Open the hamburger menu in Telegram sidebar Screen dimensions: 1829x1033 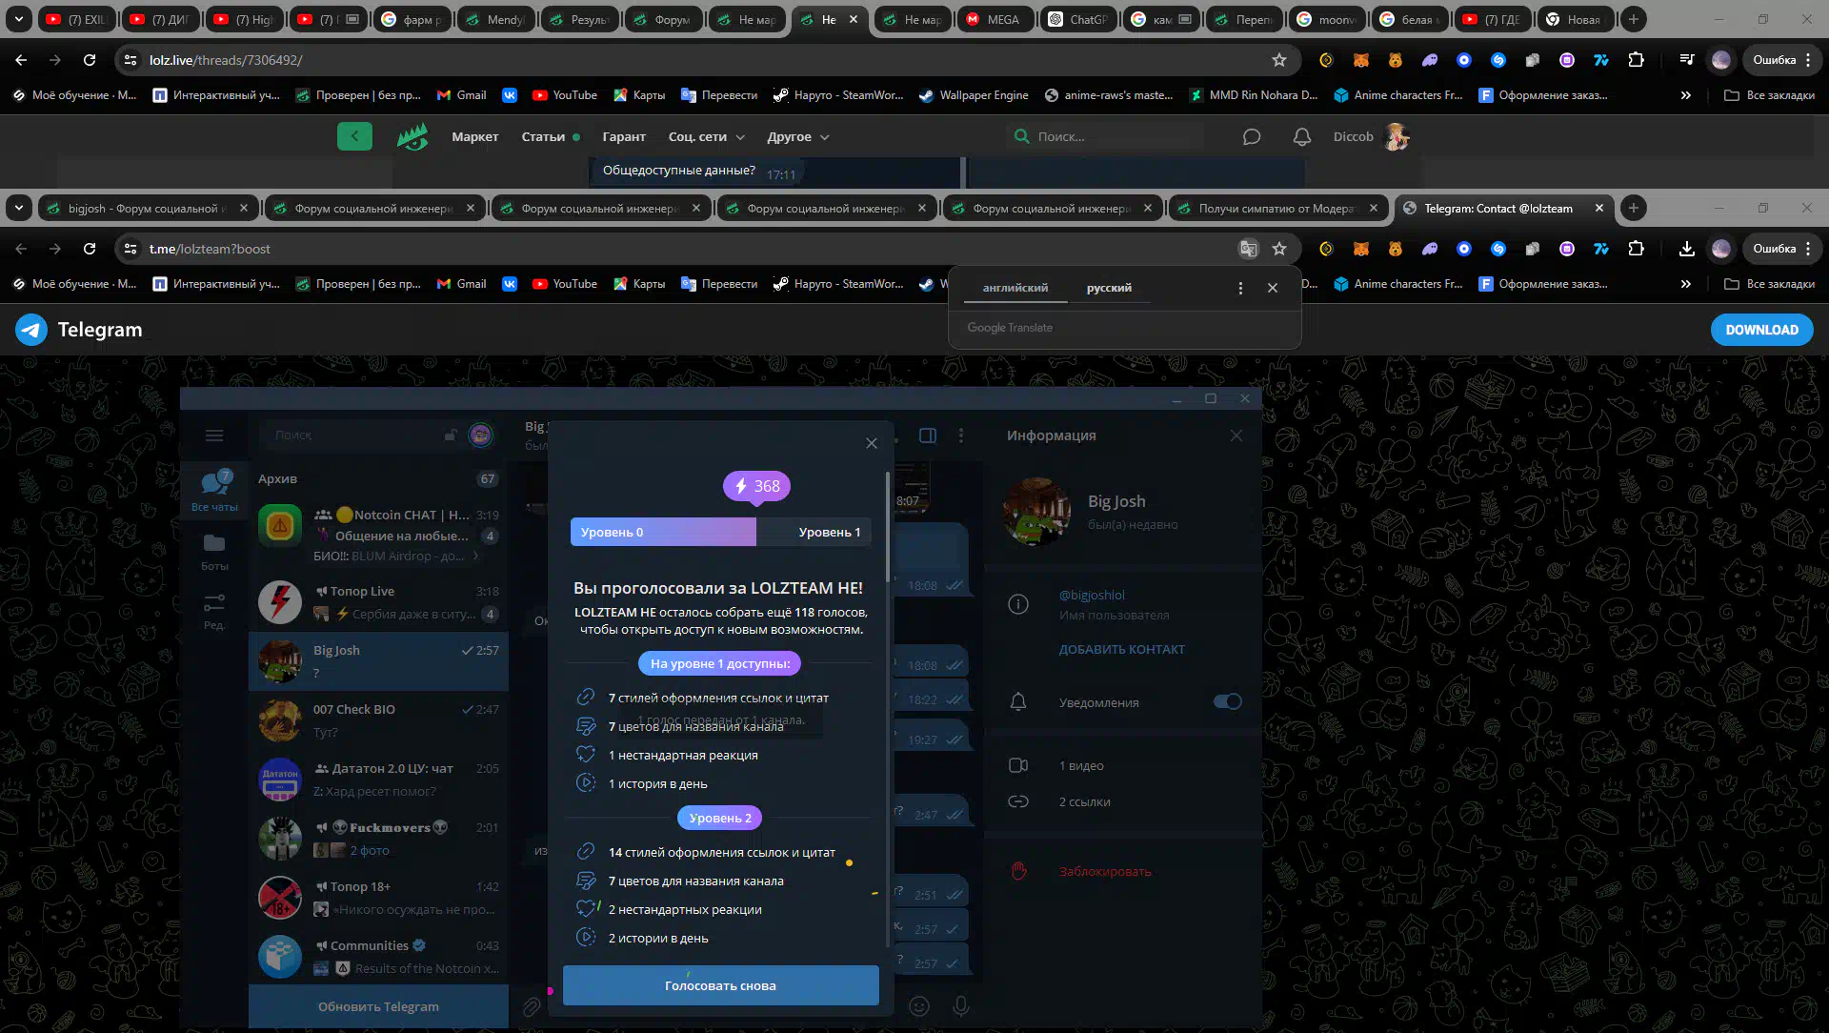(x=214, y=435)
